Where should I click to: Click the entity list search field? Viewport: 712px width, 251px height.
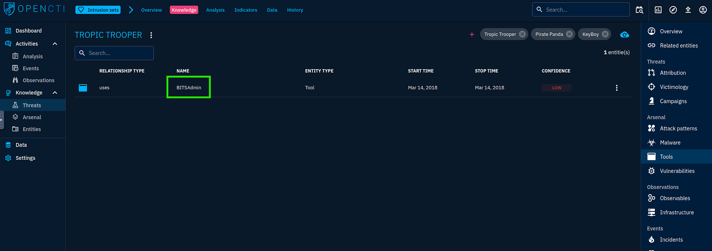[114, 53]
